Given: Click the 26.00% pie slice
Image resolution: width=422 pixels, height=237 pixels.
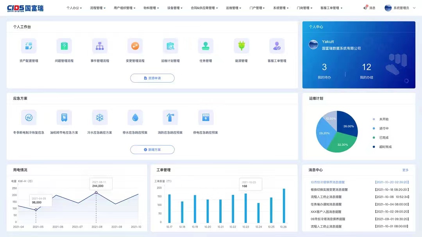Looking at the screenshot, I should pyautogui.click(x=348, y=125).
